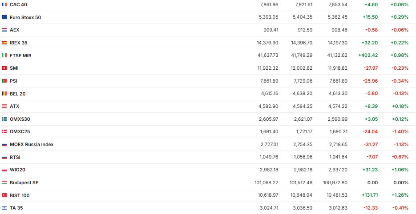416x214 pixels.
Task: Click the Israel flag icon beside TA 35
Action: 4,208
